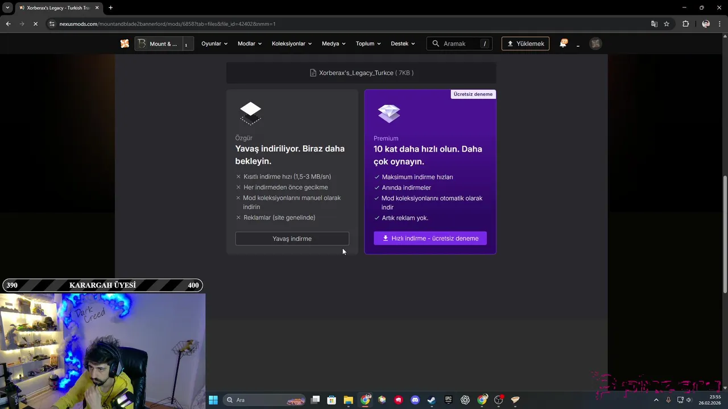Close the Xorberax's Legacy tab
Viewport: 728px width, 409px height.
coord(97,8)
